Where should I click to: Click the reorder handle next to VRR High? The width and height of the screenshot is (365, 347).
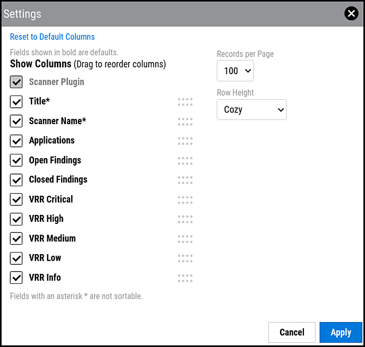185,219
